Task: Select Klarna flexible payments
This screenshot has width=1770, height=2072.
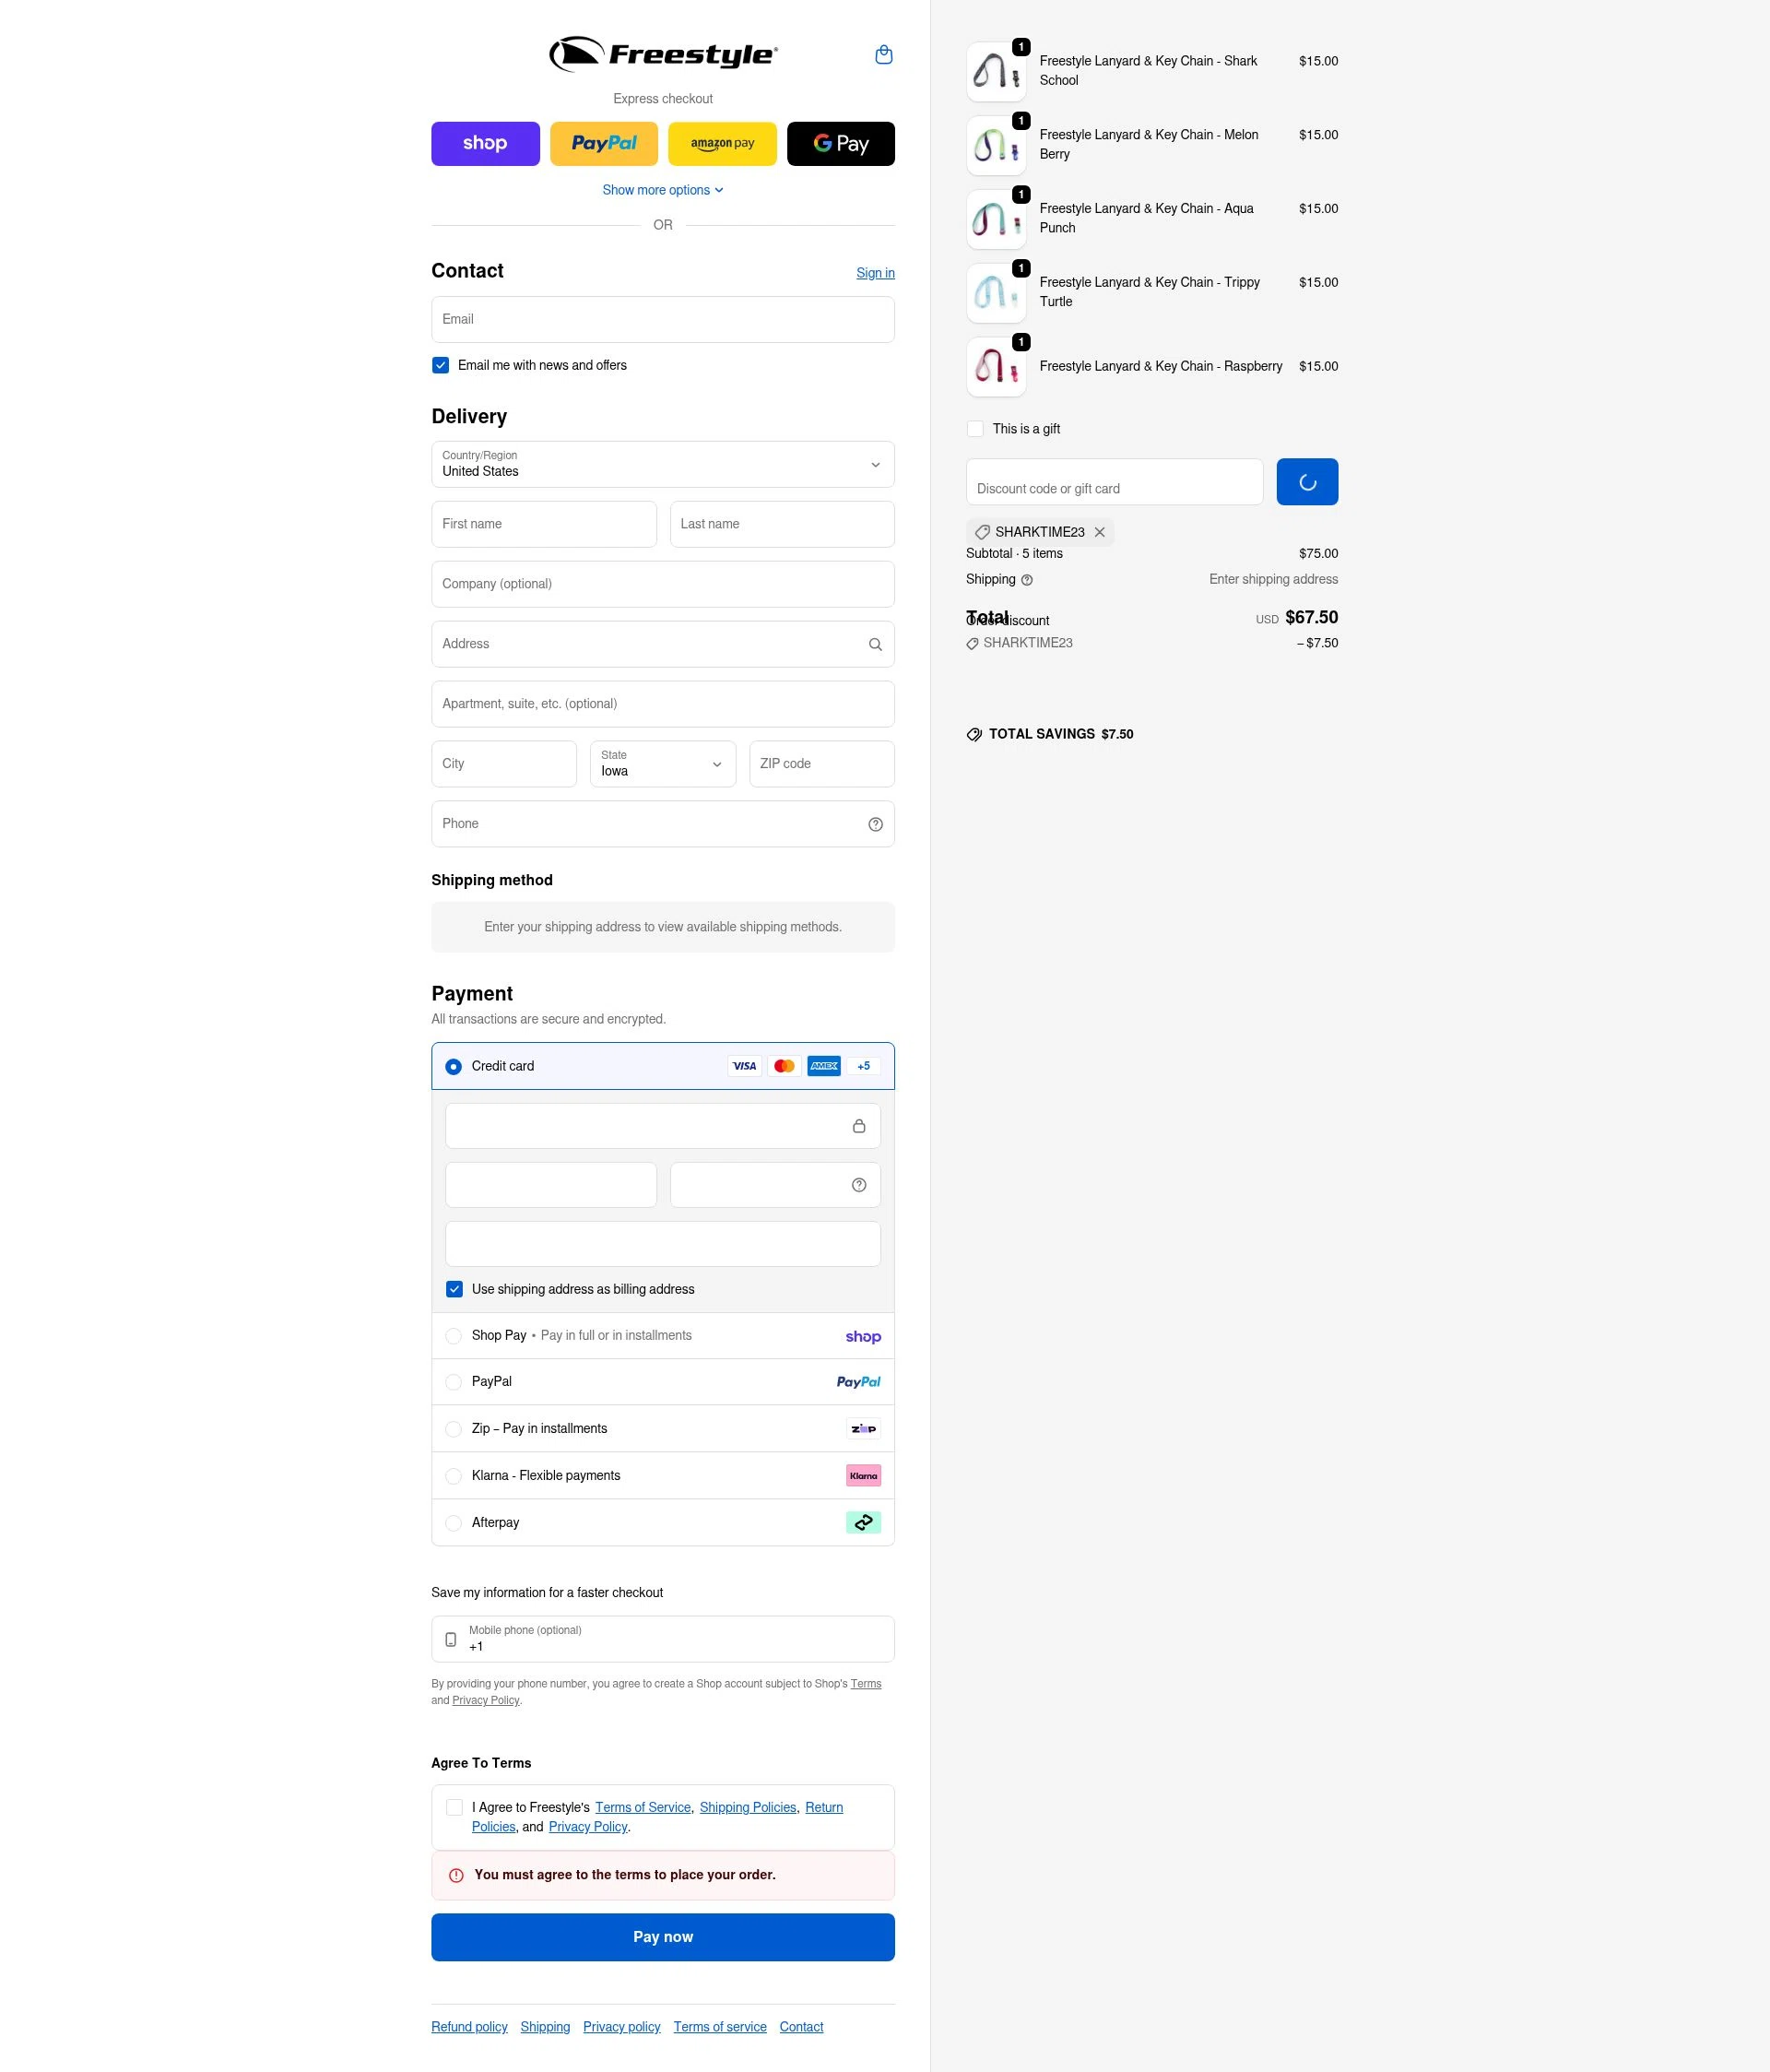Action: click(x=454, y=1475)
